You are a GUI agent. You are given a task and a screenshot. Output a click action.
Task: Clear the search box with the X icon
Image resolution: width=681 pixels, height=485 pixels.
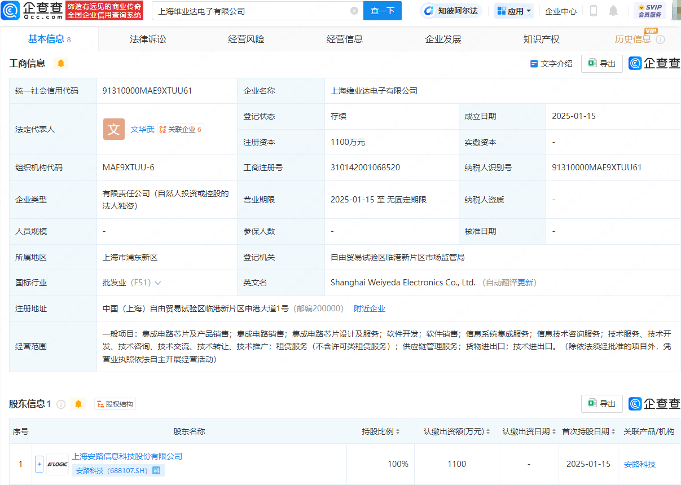click(x=354, y=11)
